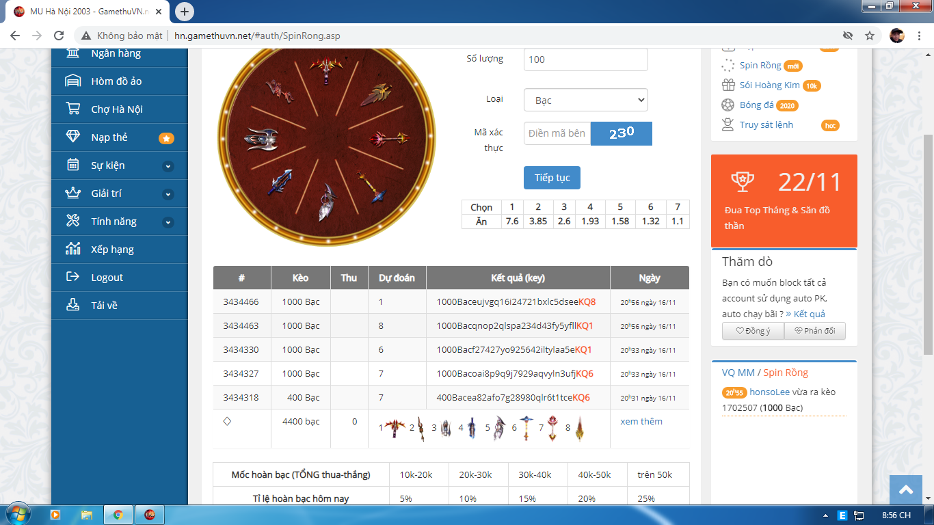Screen dimensions: 934x525
Task: Reload the page with the refresh icon
Action: point(59,36)
